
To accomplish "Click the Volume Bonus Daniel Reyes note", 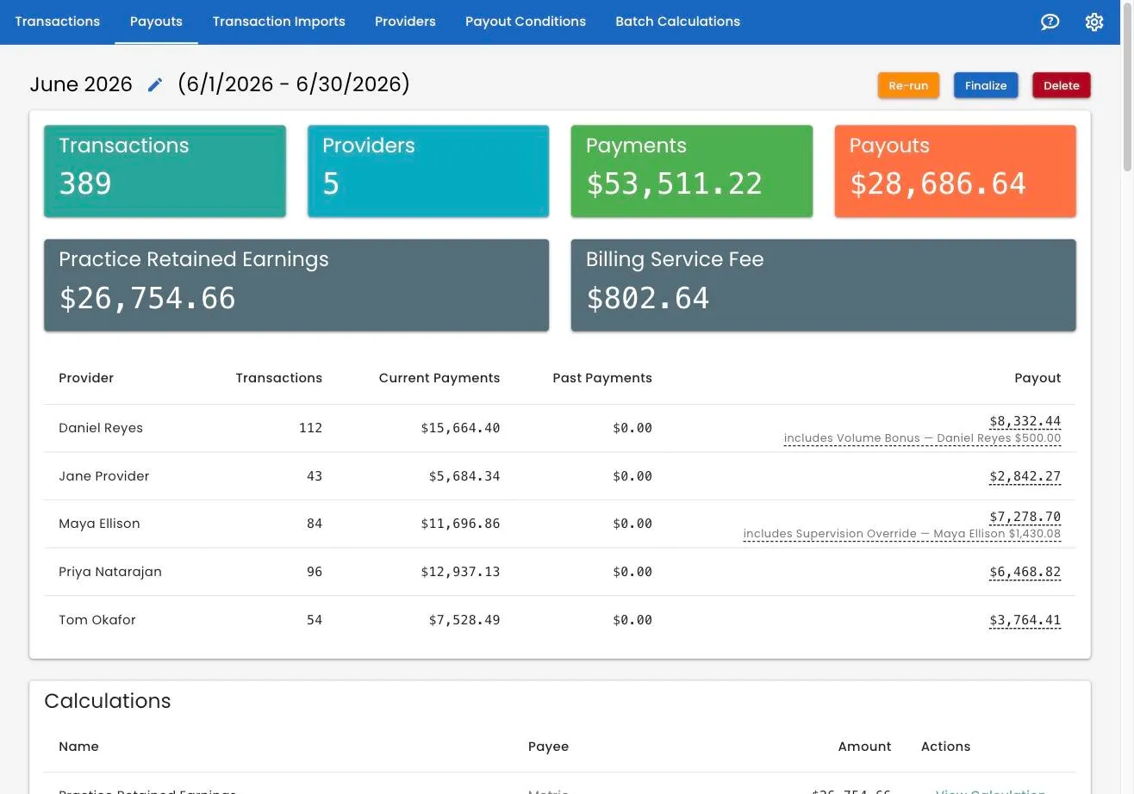I will click(x=922, y=438).
